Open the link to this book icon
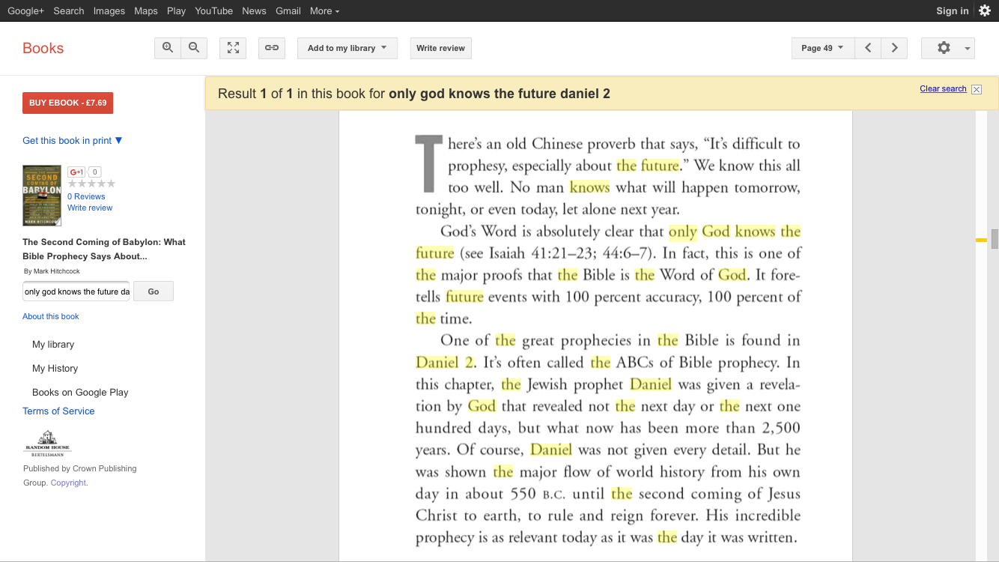999x562 pixels. [x=272, y=48]
